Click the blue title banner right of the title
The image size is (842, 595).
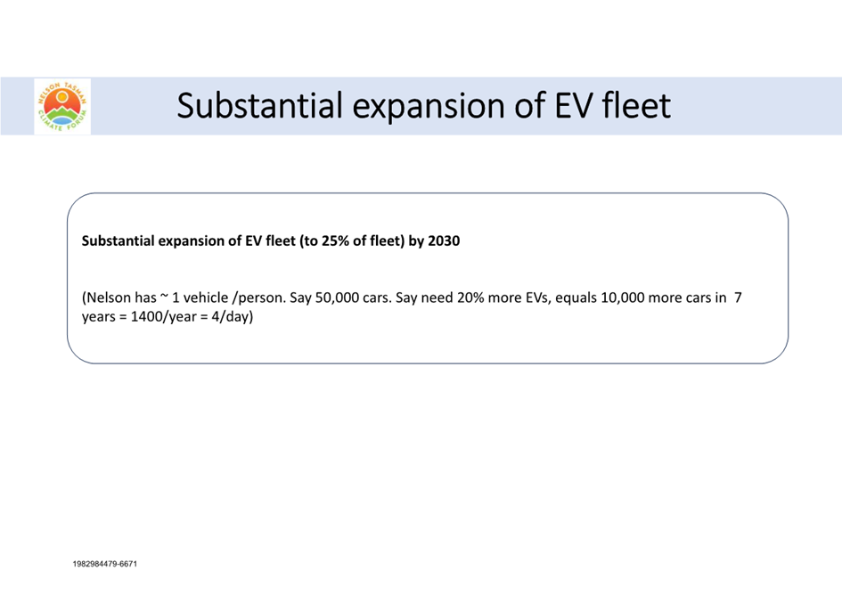coord(757,106)
